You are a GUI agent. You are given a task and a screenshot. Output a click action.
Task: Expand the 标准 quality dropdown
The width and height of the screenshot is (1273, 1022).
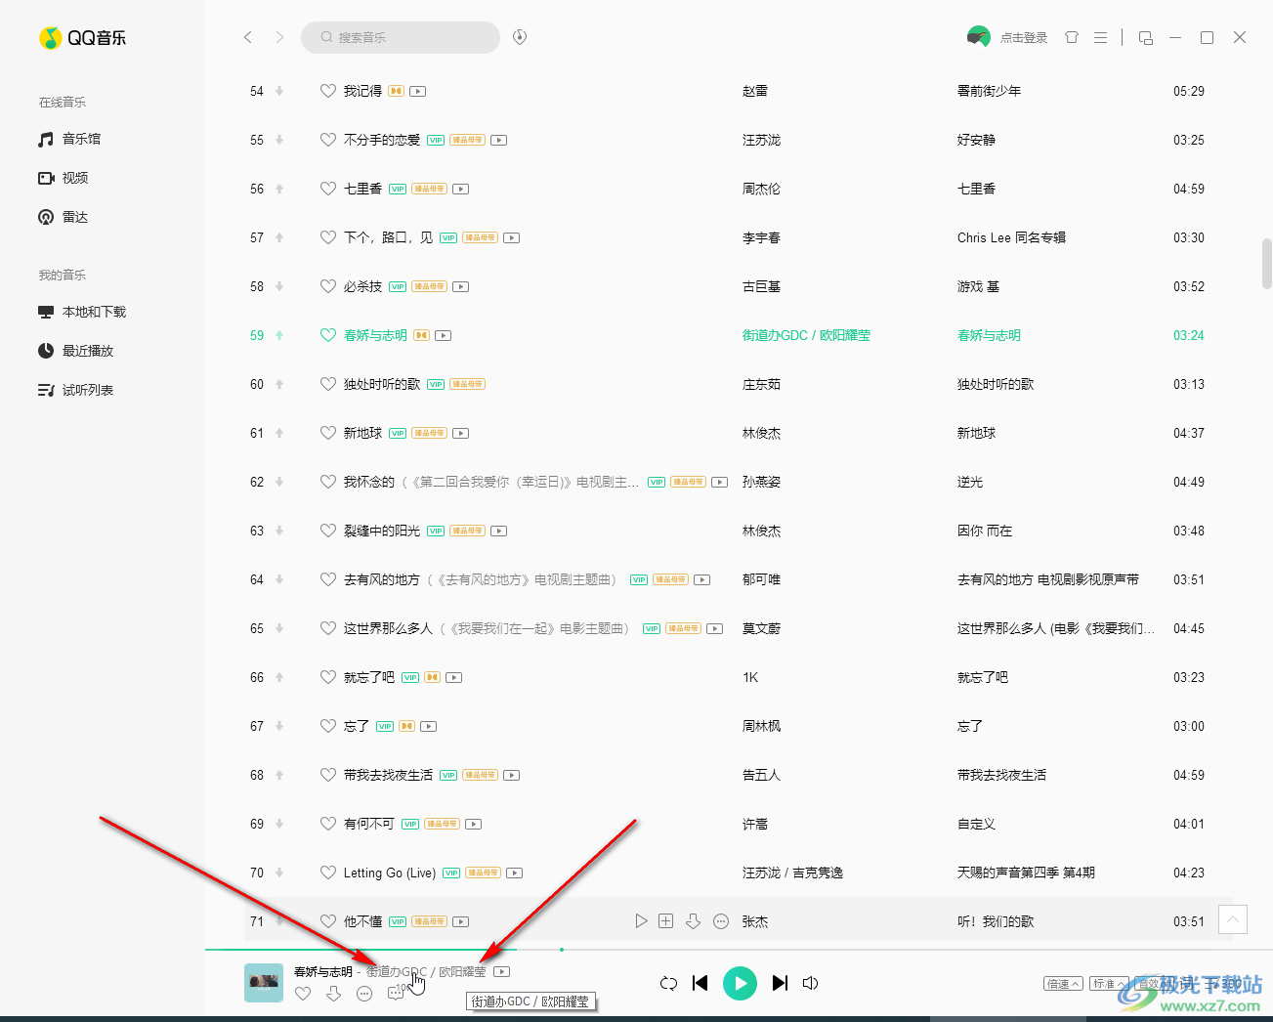coord(1109,984)
